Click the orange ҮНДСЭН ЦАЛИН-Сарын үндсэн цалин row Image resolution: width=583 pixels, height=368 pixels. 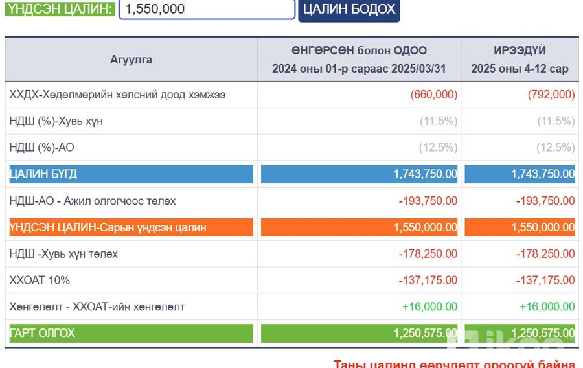(131, 227)
